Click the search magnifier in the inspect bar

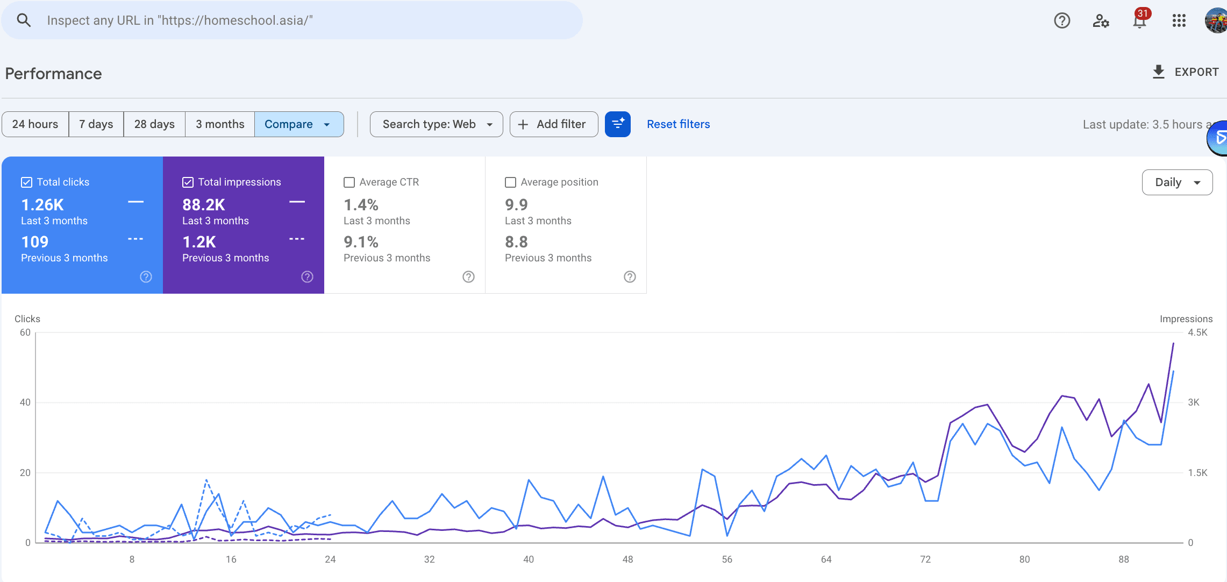(x=24, y=20)
